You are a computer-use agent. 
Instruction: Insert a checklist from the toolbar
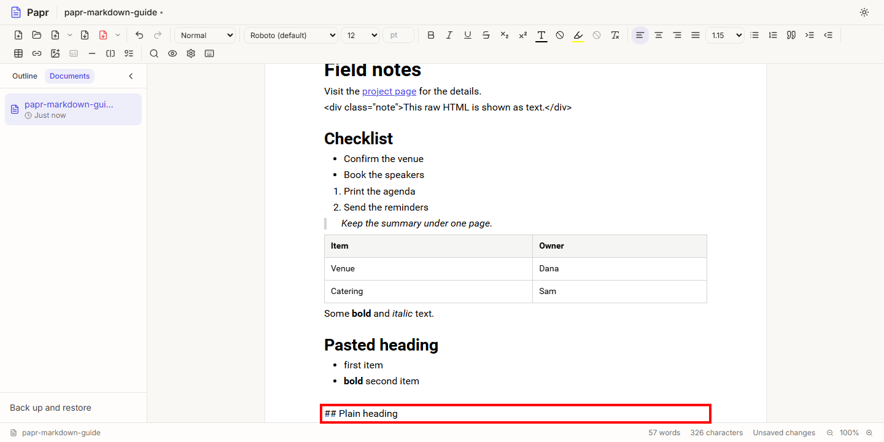[x=129, y=53]
